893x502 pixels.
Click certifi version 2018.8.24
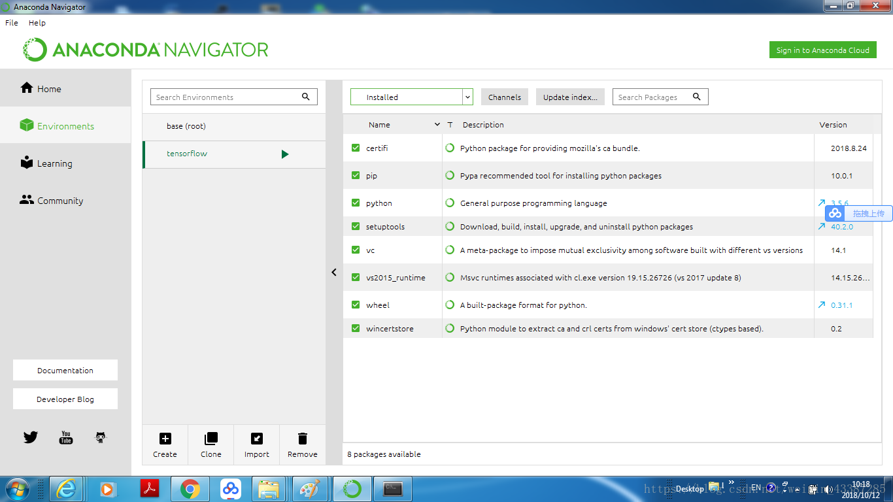pos(849,148)
